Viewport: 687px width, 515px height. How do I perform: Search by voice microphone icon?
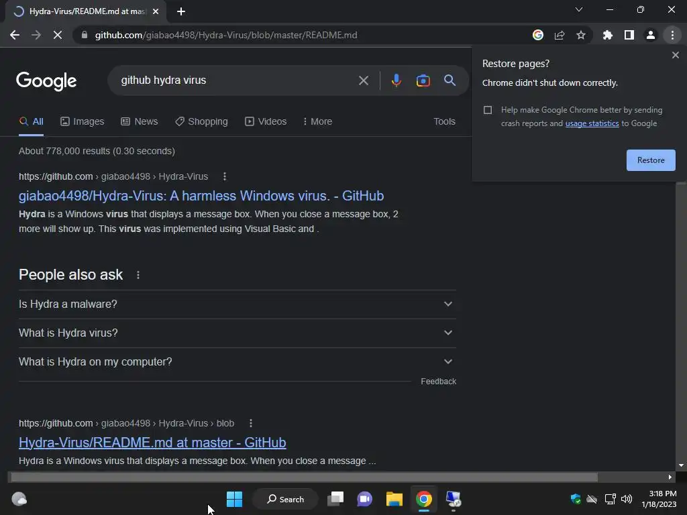(x=396, y=80)
